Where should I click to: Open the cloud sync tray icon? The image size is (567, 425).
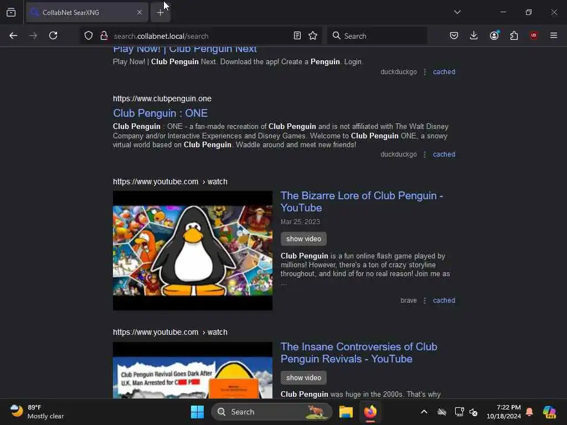click(x=442, y=412)
